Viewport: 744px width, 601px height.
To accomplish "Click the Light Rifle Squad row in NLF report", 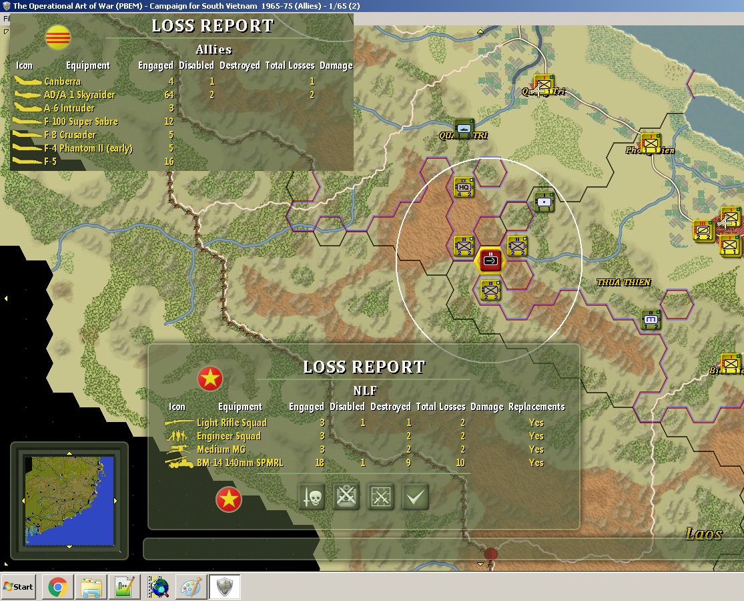I will (364, 423).
